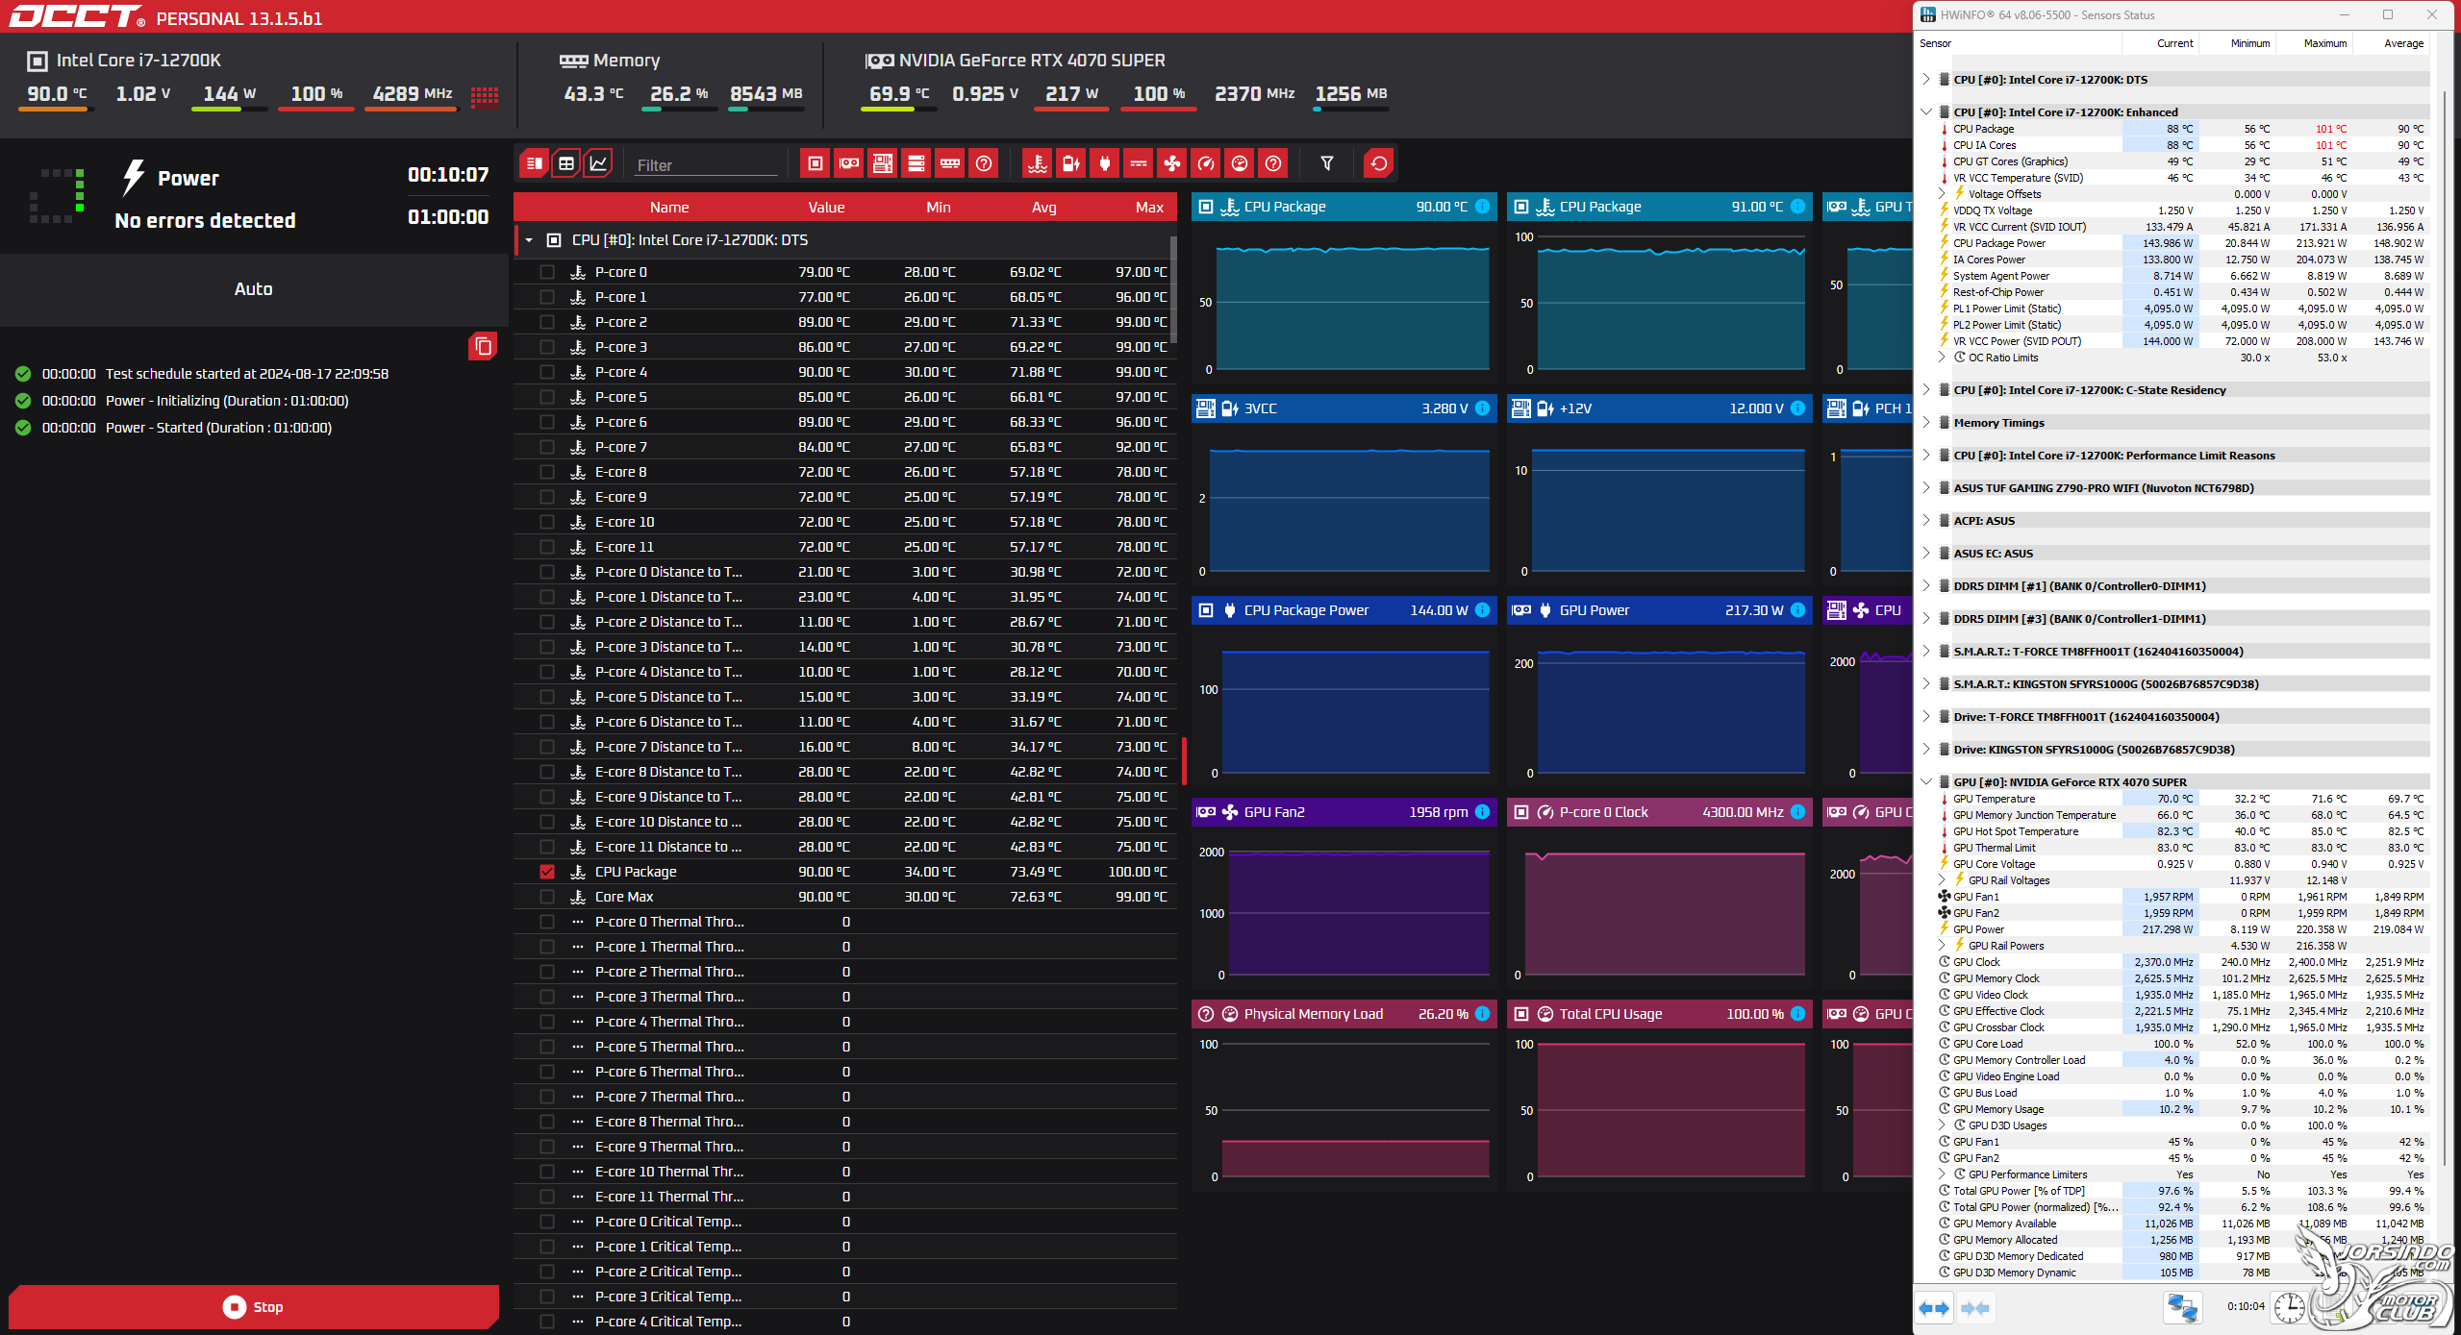
Task: Check the E-core 8 row checkbox
Action: point(547,472)
